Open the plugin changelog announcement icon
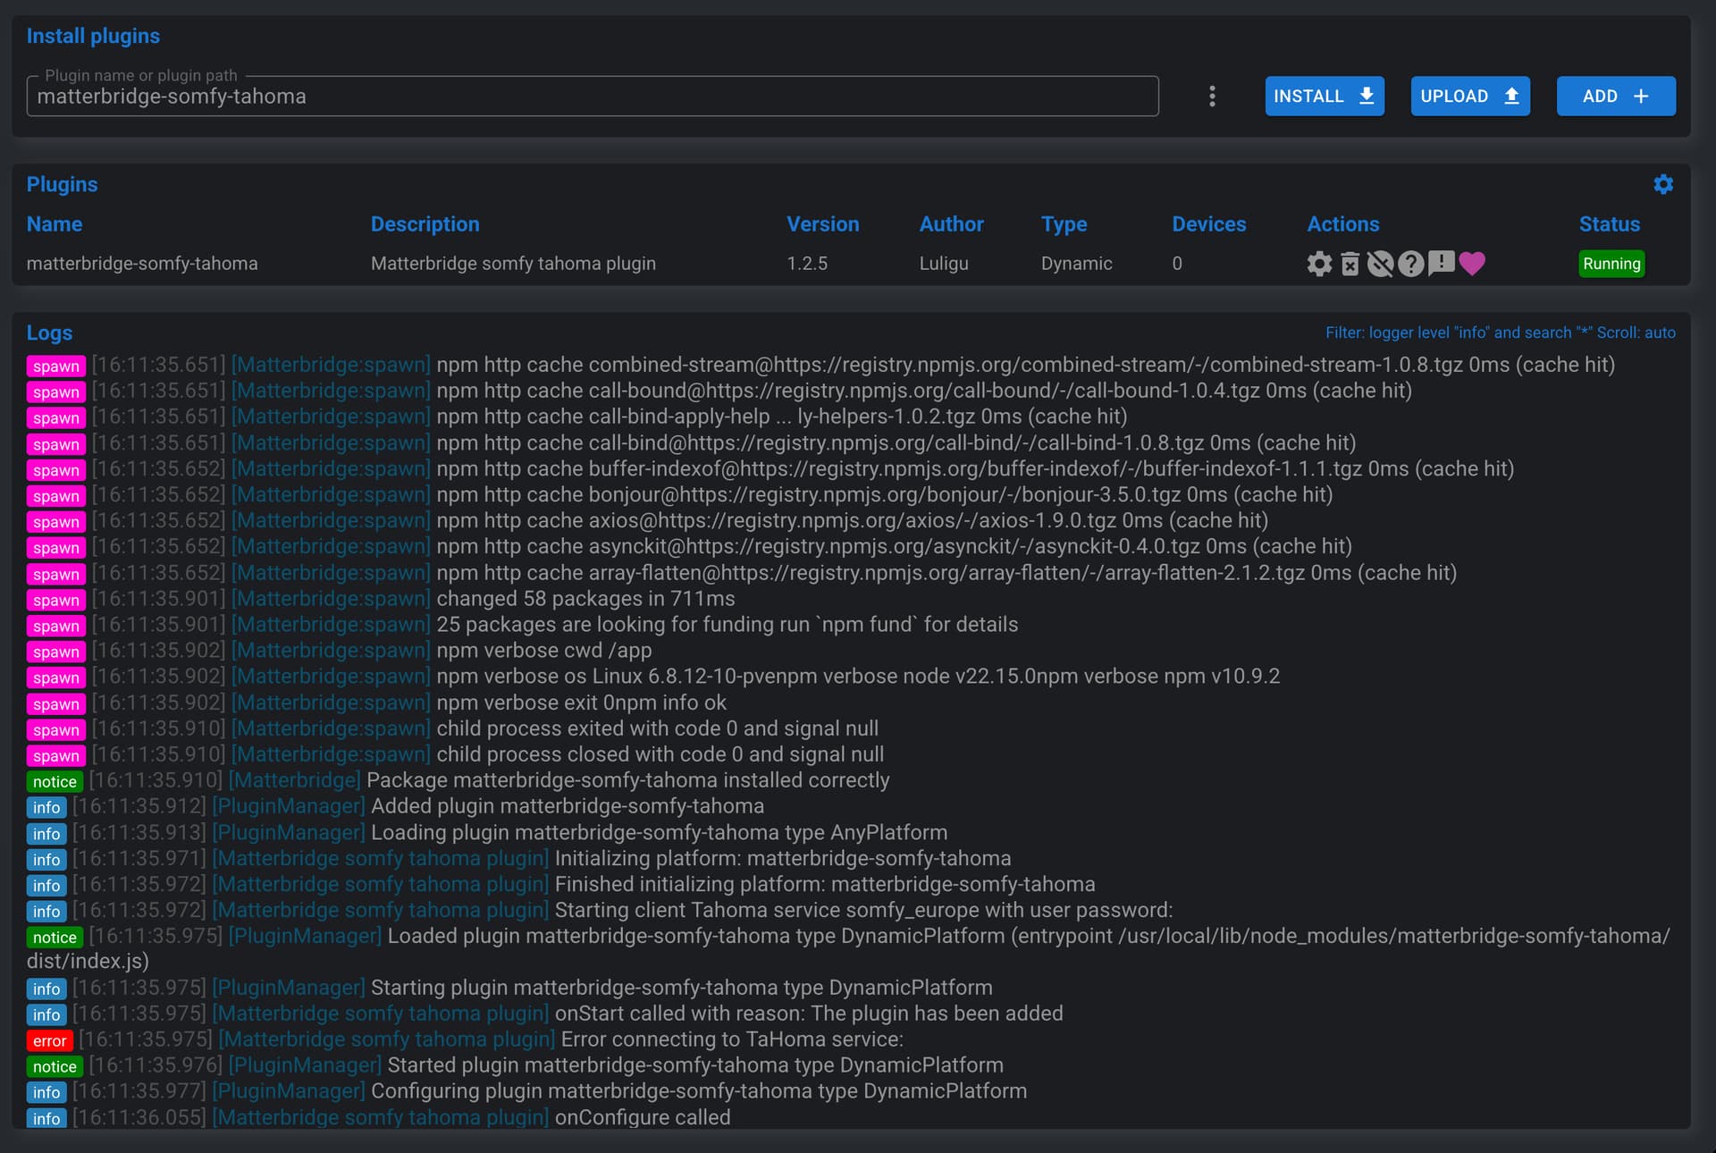1716x1153 pixels. [x=1441, y=263]
